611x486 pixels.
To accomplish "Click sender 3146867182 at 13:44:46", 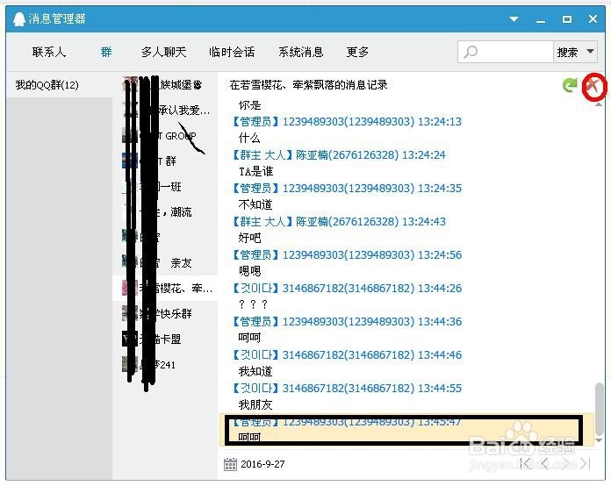I will click(347, 354).
